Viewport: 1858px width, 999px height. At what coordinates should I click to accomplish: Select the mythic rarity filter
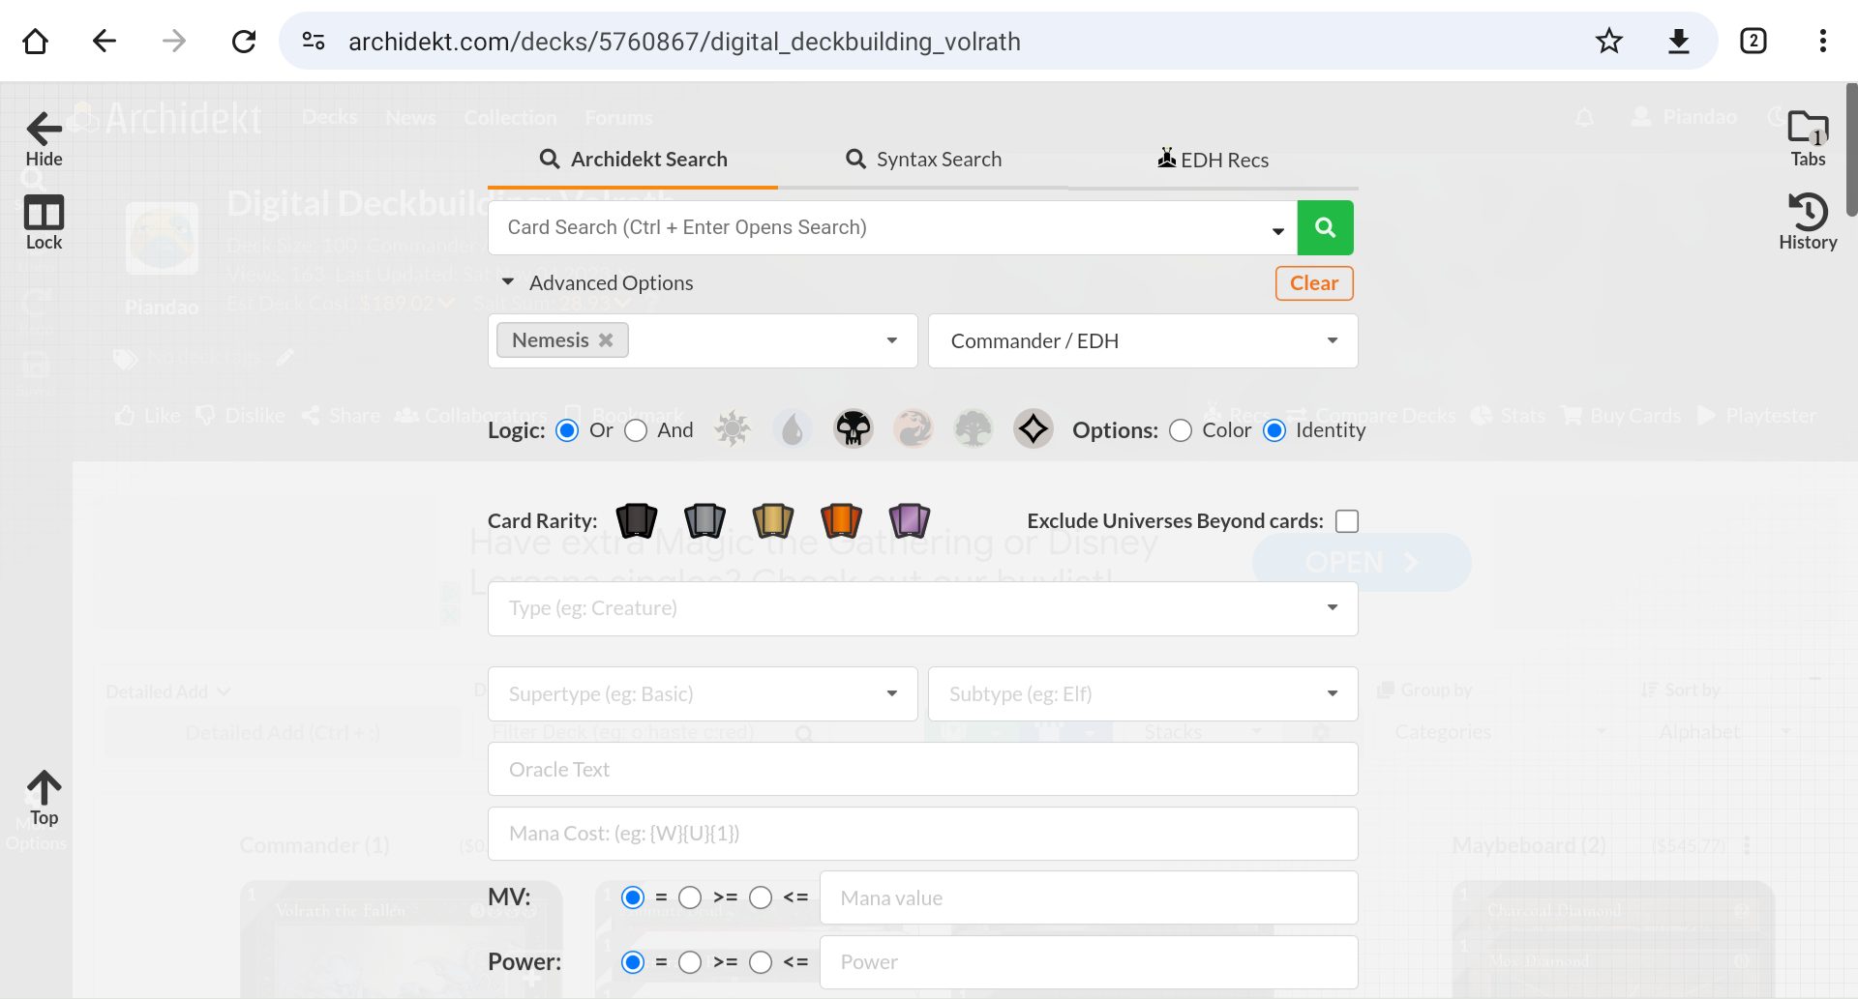(840, 520)
